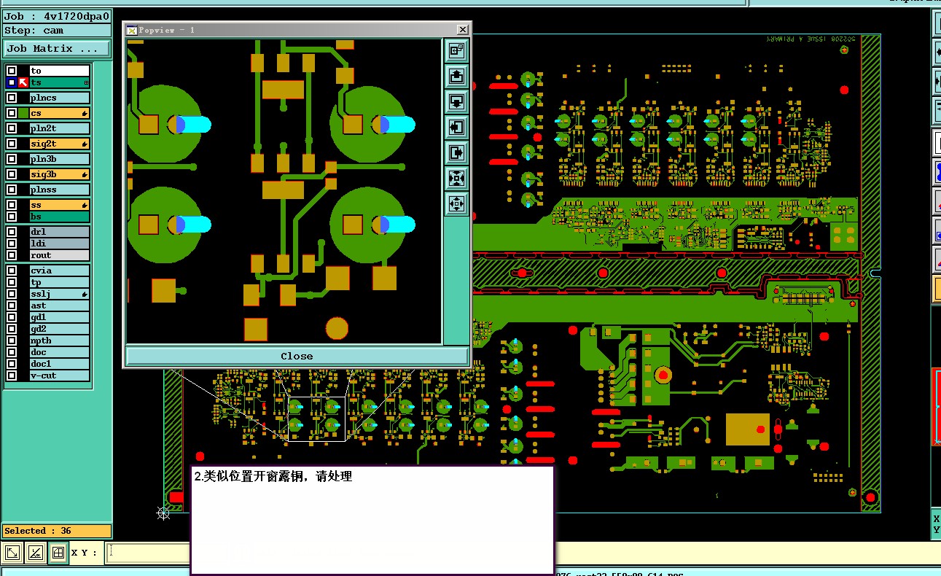Toggle display checkbox for the npth layer
This screenshot has height=576, width=941.
point(12,340)
